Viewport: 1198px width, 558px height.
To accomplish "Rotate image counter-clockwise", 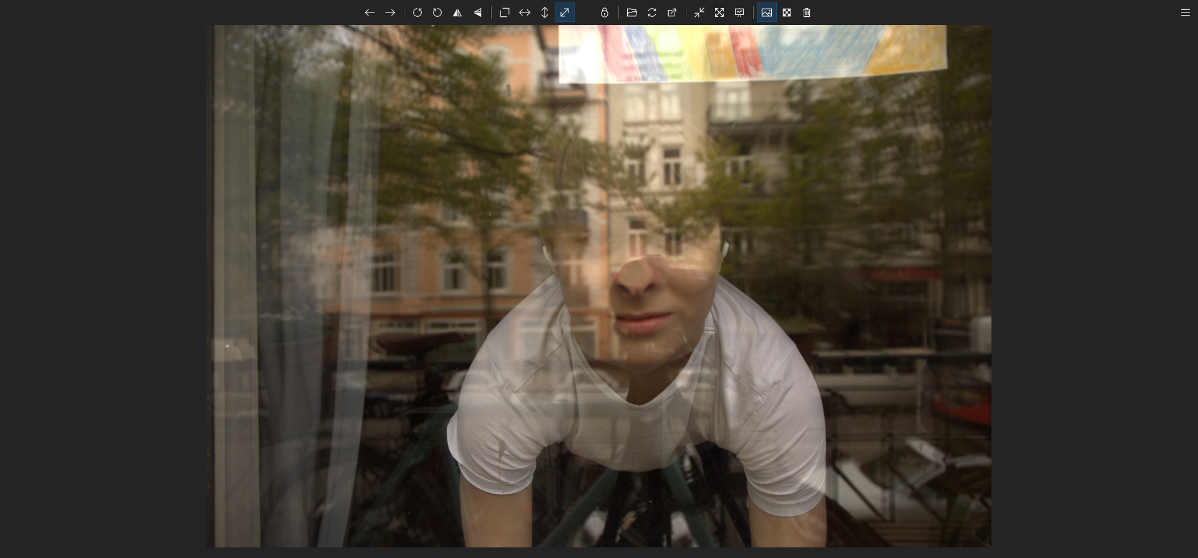I will [417, 12].
